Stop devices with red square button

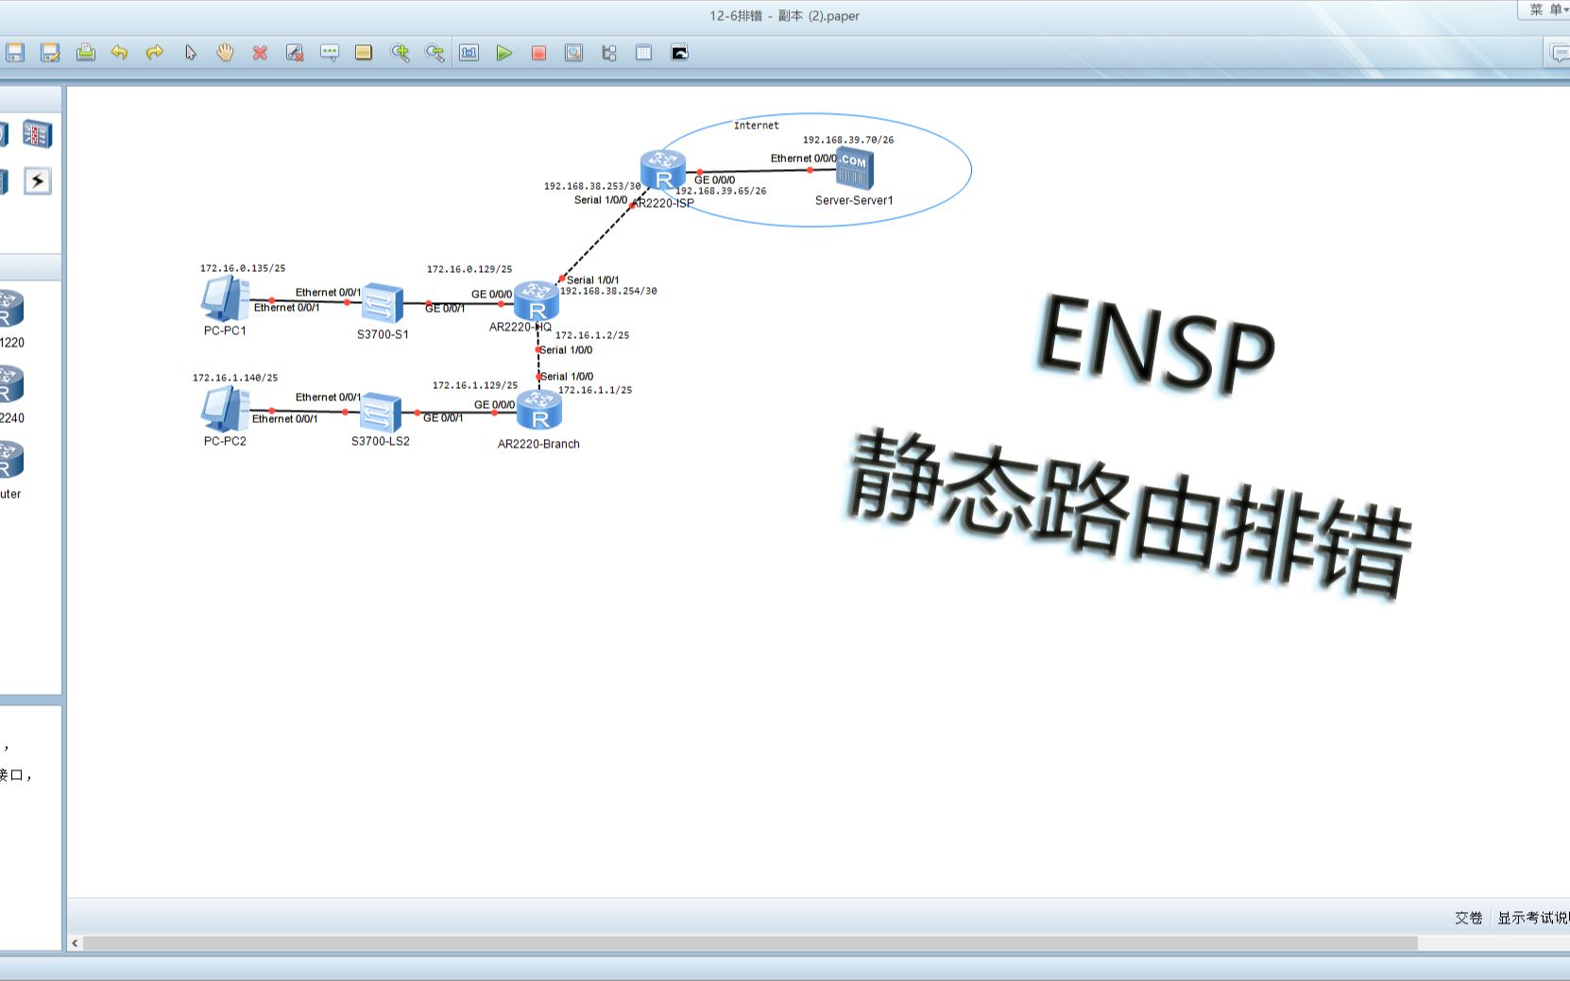coord(539,53)
